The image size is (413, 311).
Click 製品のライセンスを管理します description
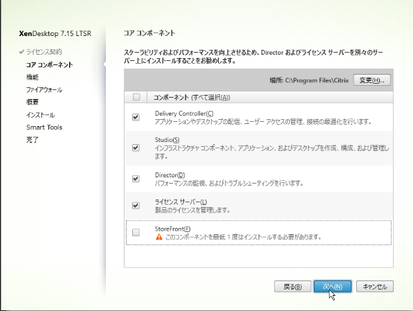coord(192,211)
